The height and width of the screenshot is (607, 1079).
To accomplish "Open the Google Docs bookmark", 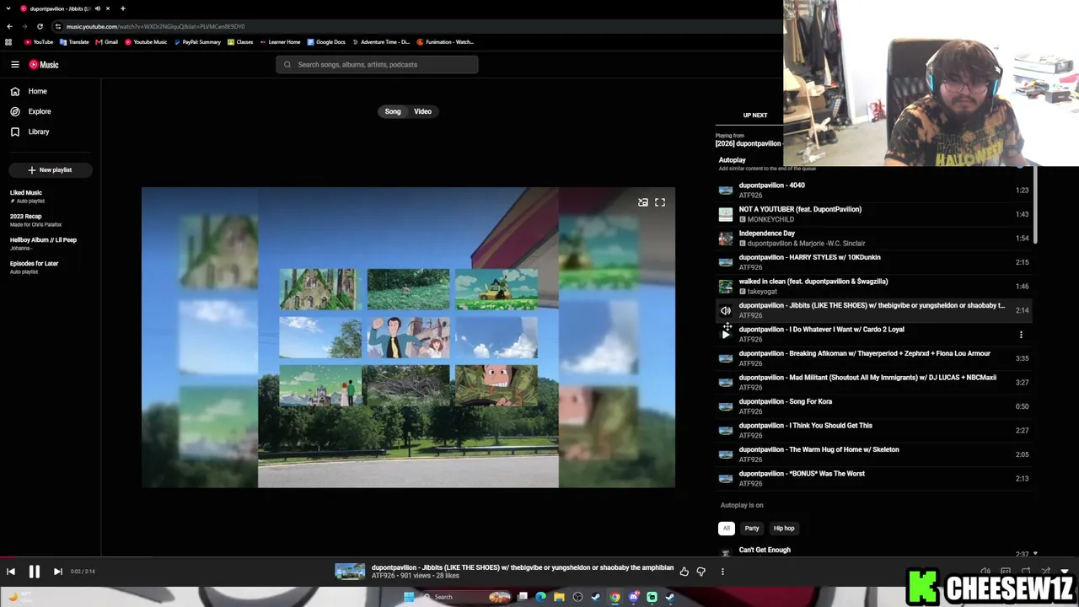I will tap(326, 42).
